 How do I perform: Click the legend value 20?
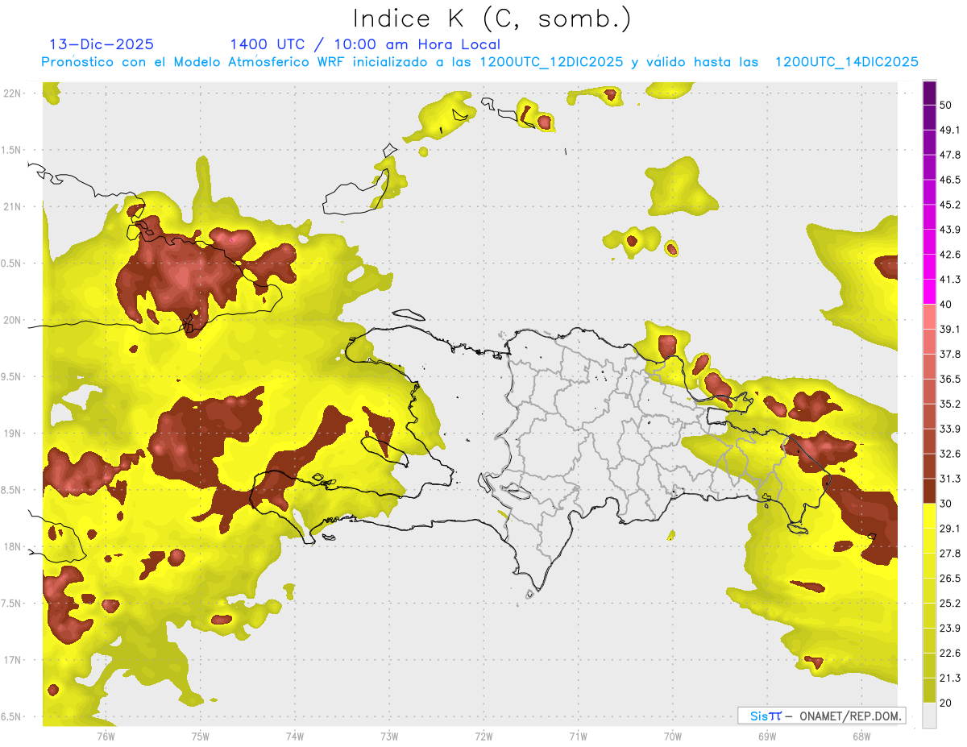946,703
